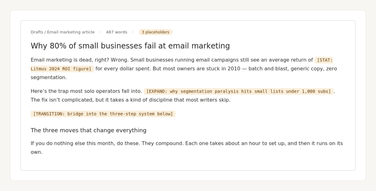Open the Drafts breadcrumb link
Image resolution: width=376 pixels, height=191 pixels.
(x=37, y=32)
